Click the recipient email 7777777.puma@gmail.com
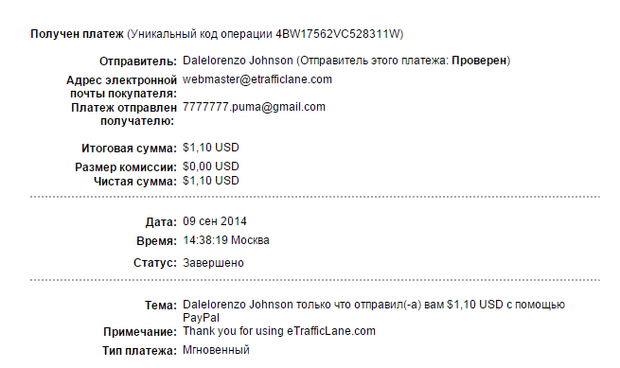The width and height of the screenshot is (620, 368). [x=254, y=107]
